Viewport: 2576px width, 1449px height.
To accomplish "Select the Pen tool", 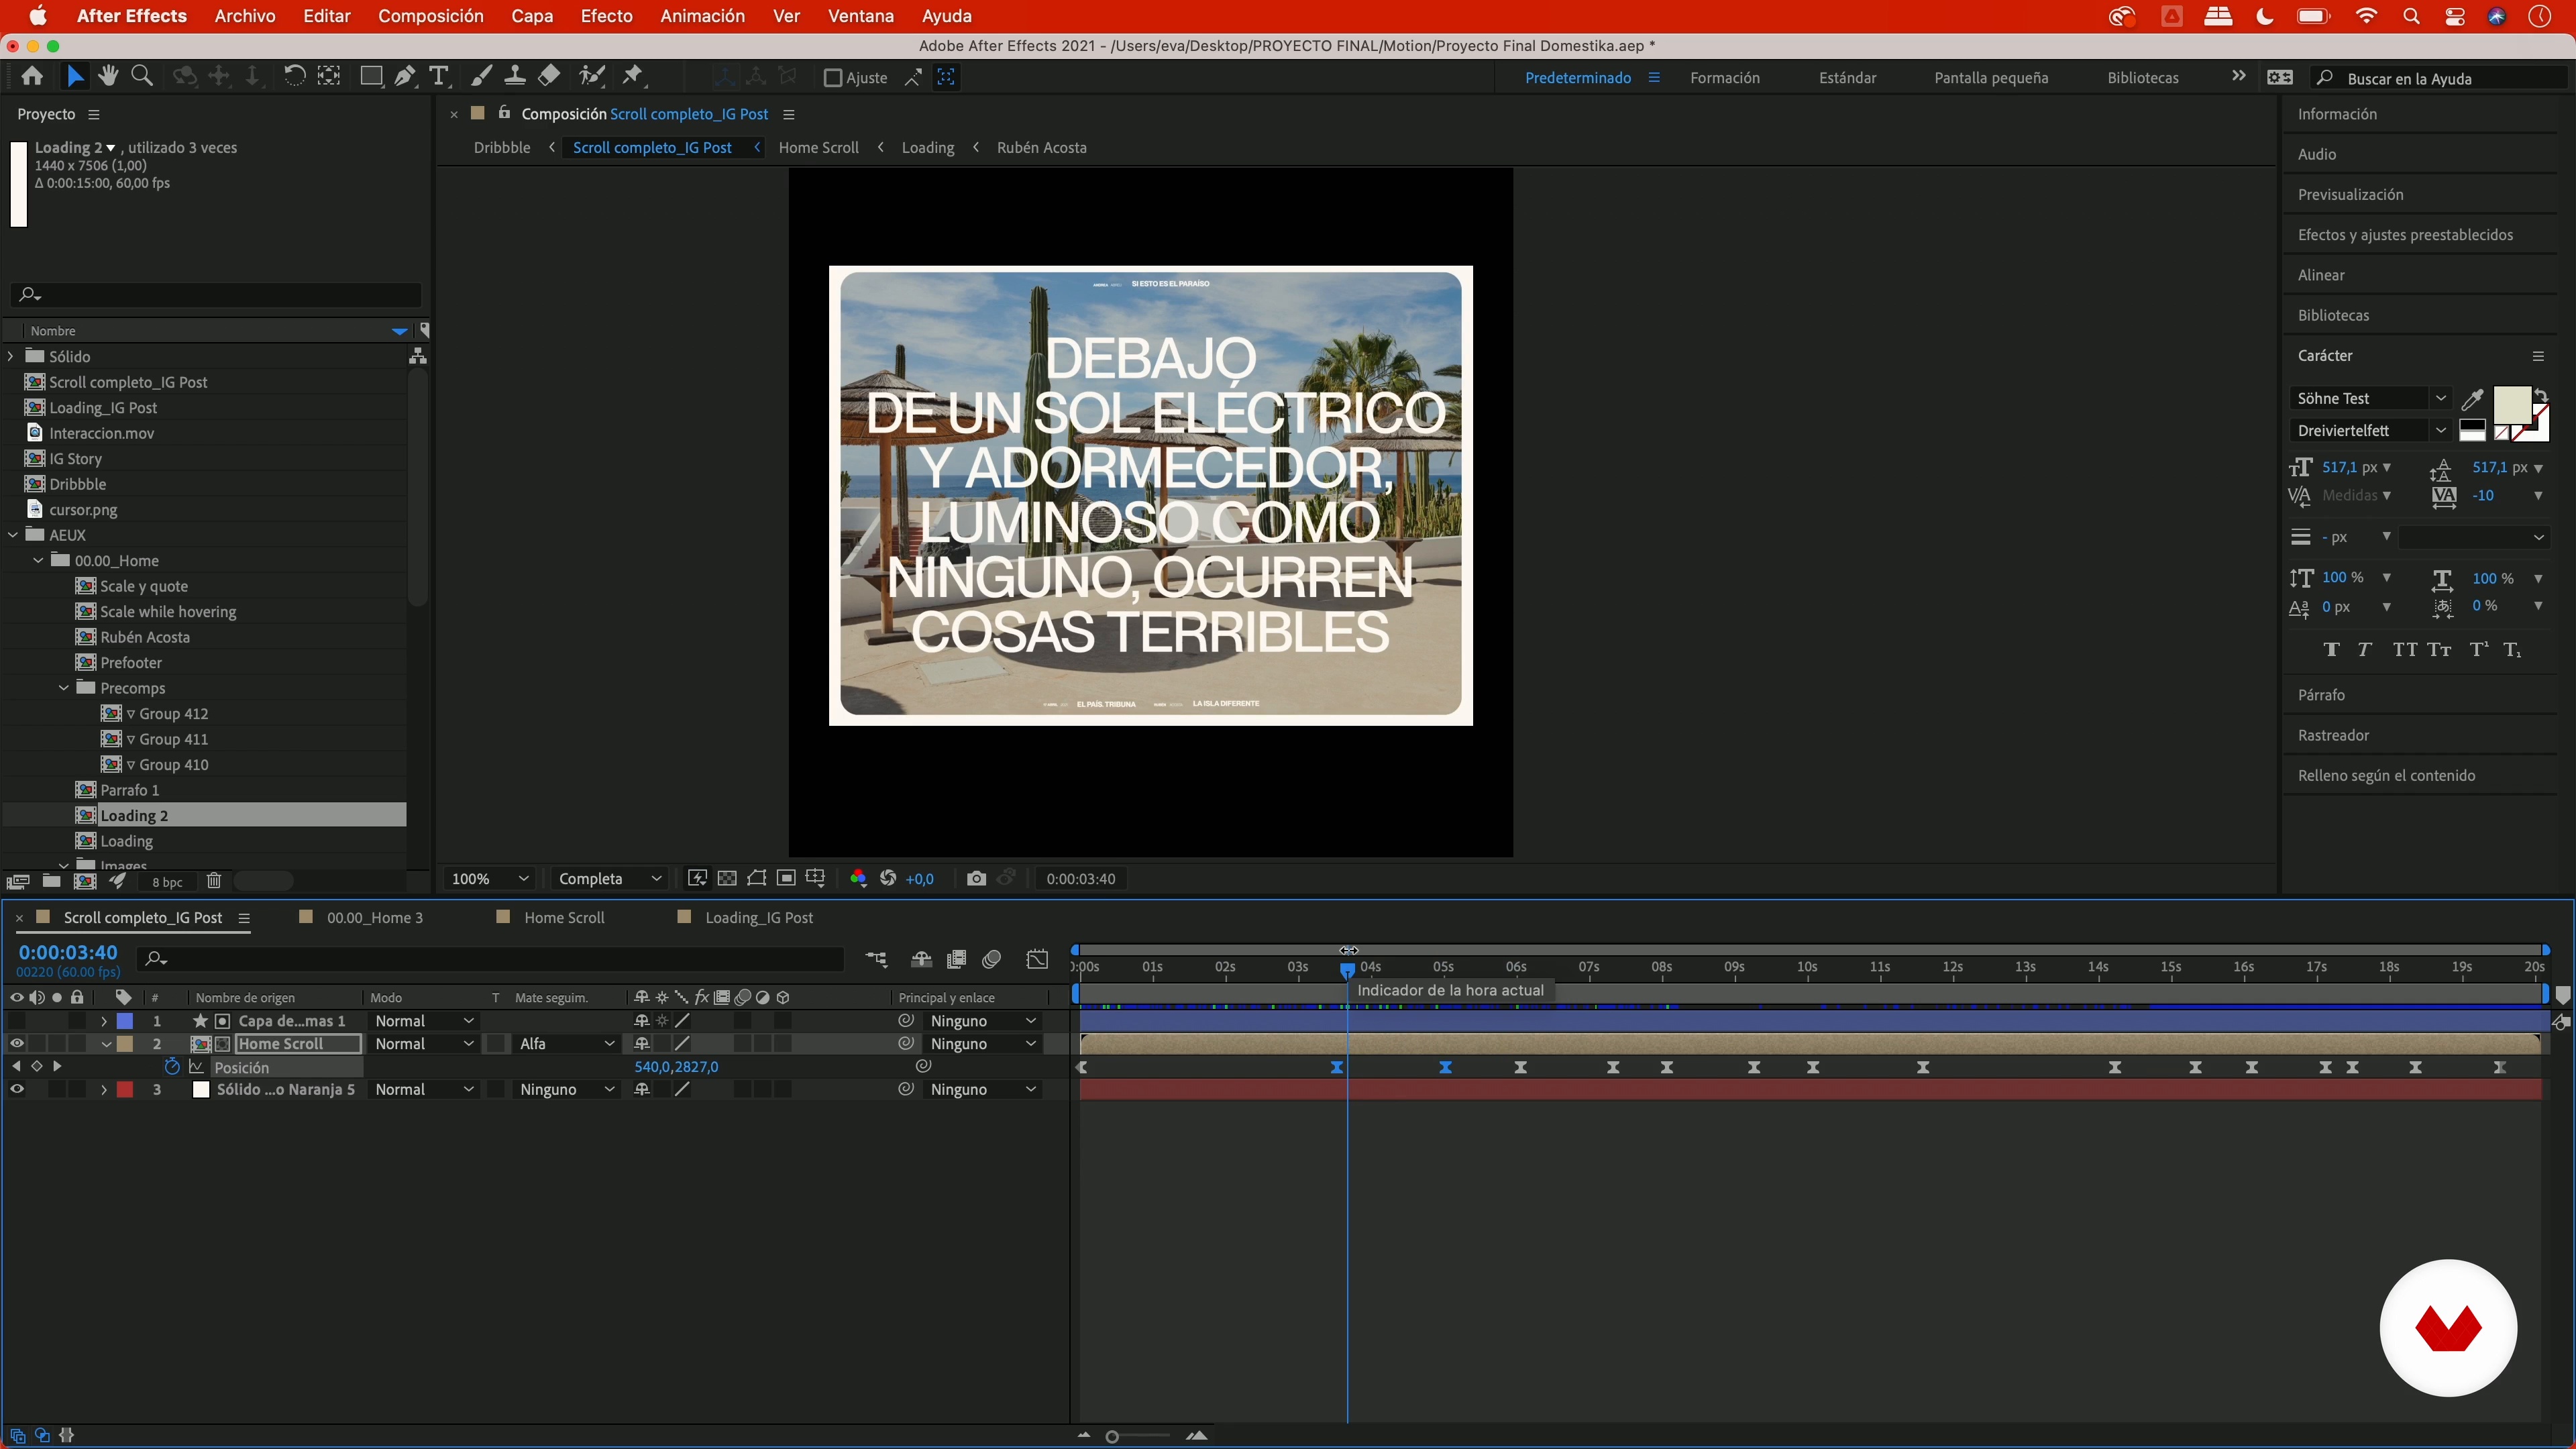I will pyautogui.click(x=405, y=76).
